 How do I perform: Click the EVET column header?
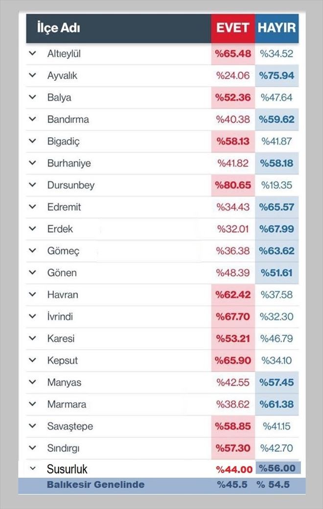tap(233, 28)
